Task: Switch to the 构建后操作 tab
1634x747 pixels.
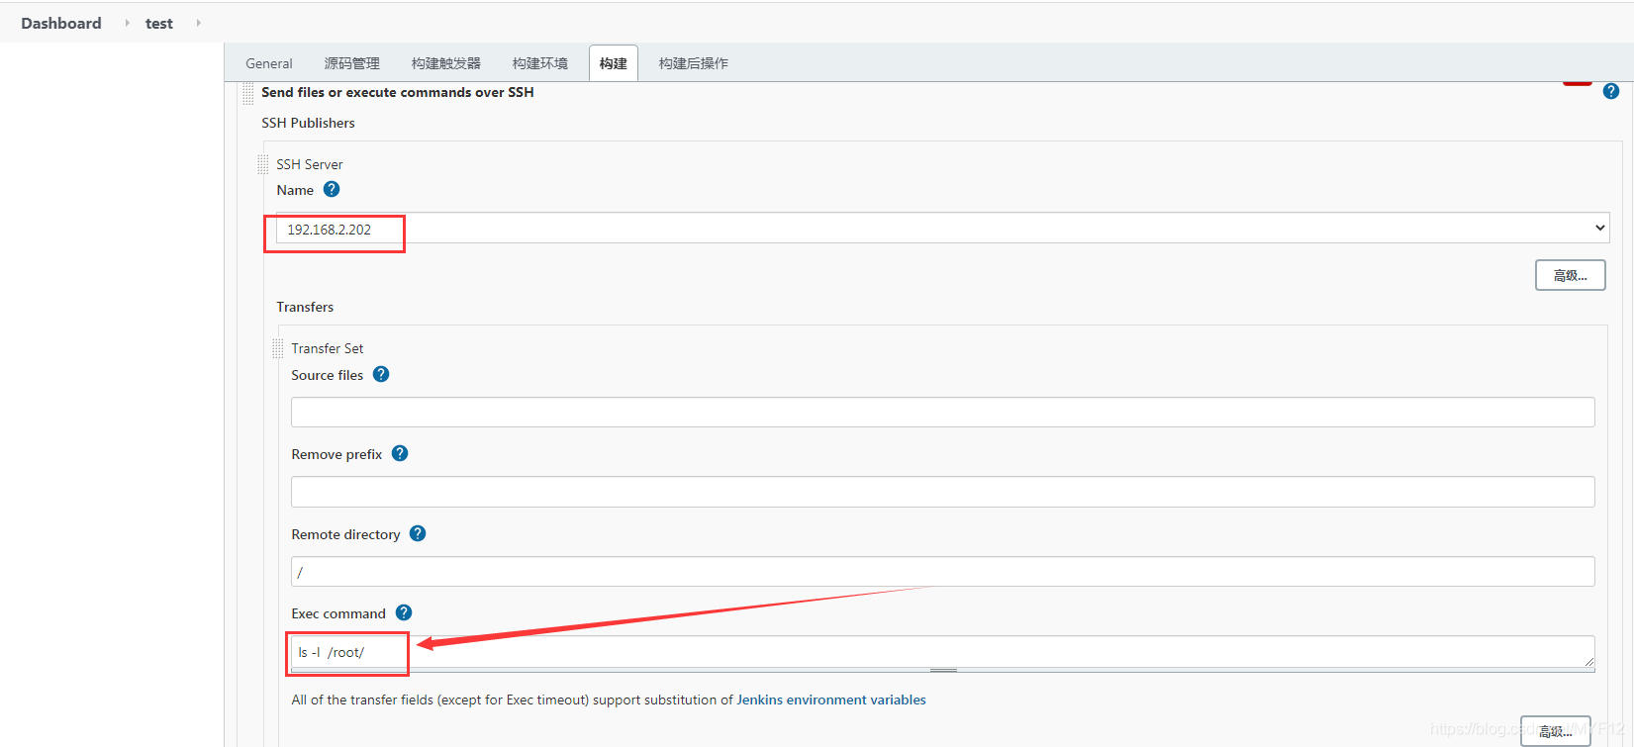Action: (693, 63)
